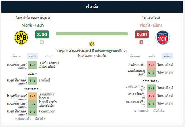185x127 pixels.
Task: Open the 0-8 Heidenheim match score box
Action: tap(151, 73)
